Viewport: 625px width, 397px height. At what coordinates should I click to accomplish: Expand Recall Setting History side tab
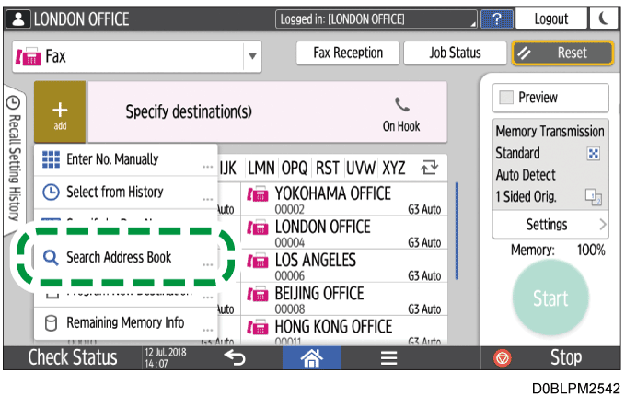pyautogui.click(x=13, y=157)
